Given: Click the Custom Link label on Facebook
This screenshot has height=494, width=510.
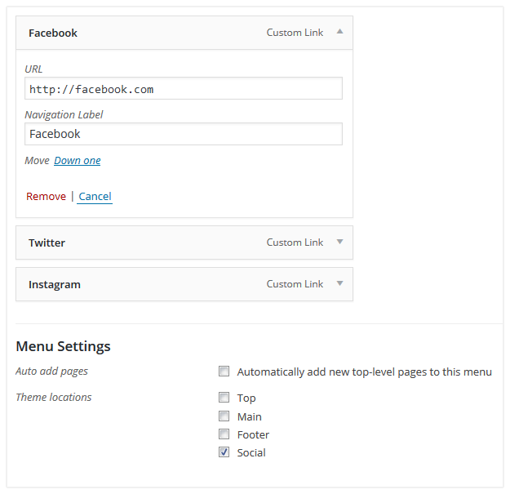Looking at the screenshot, I should [x=295, y=33].
